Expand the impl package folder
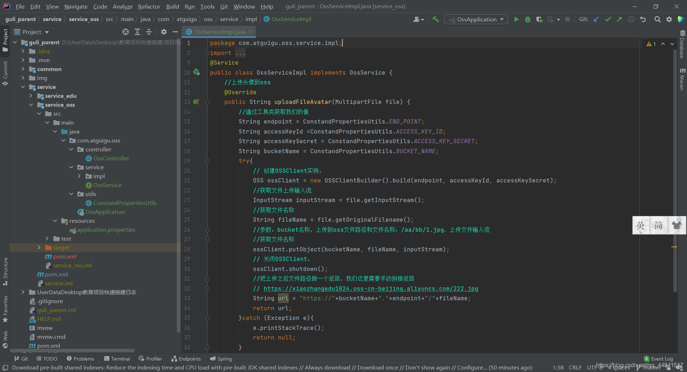Viewport: 687px width, 372px height. click(x=79, y=176)
